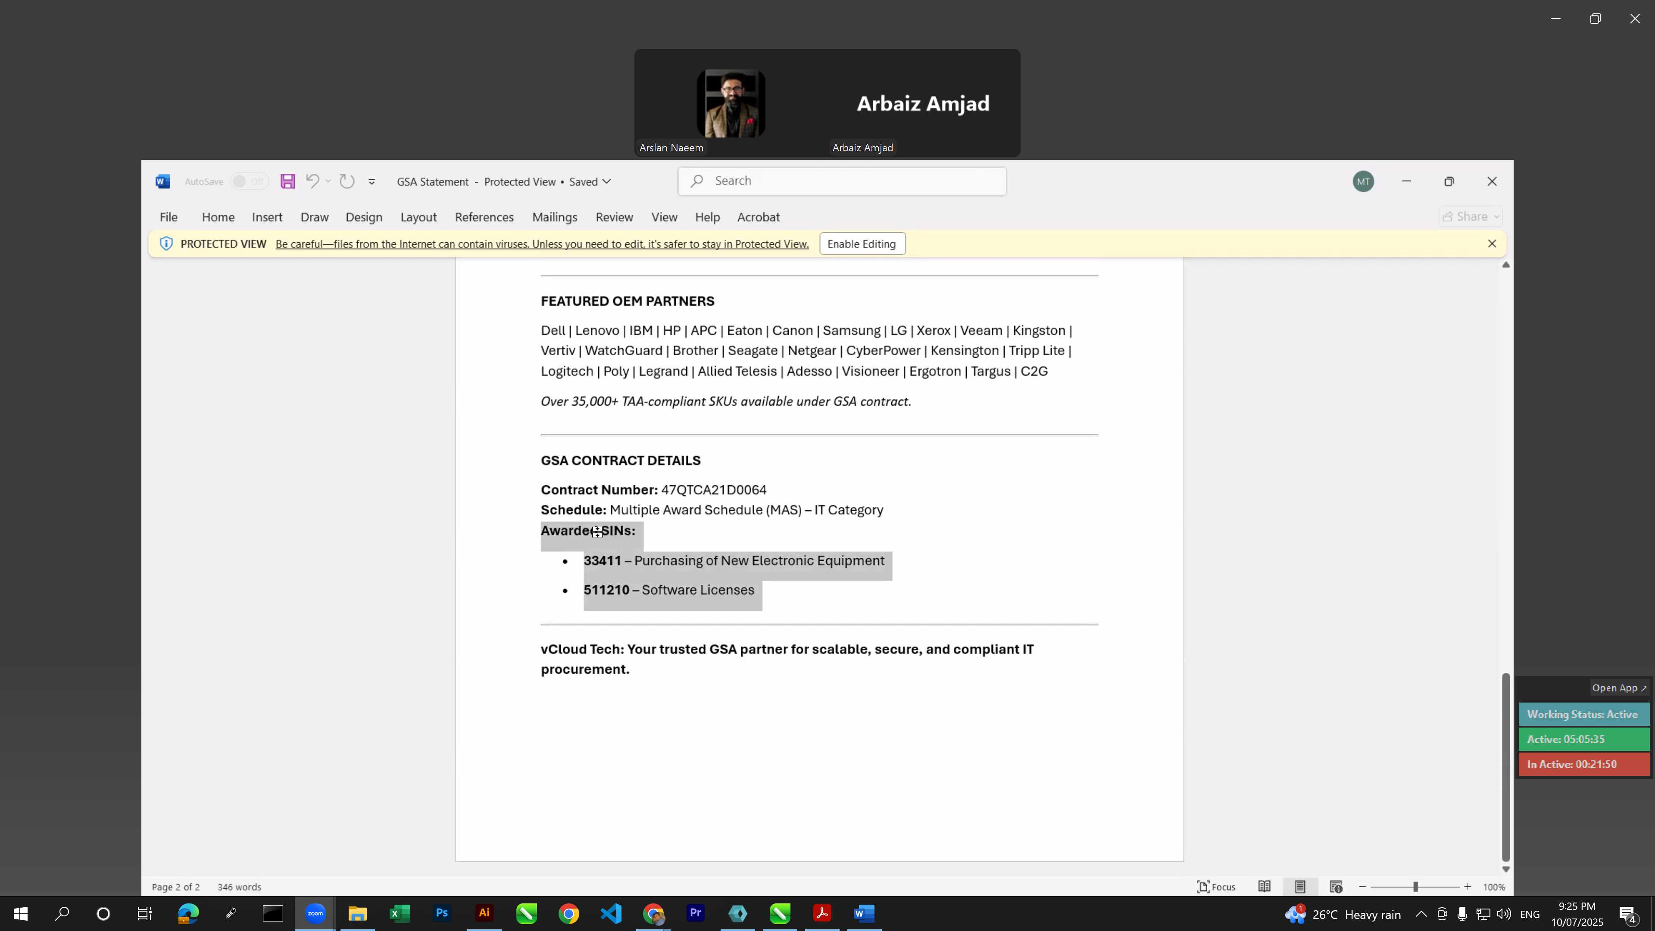Click Arslan Naeem's video thumbnail

click(731, 103)
